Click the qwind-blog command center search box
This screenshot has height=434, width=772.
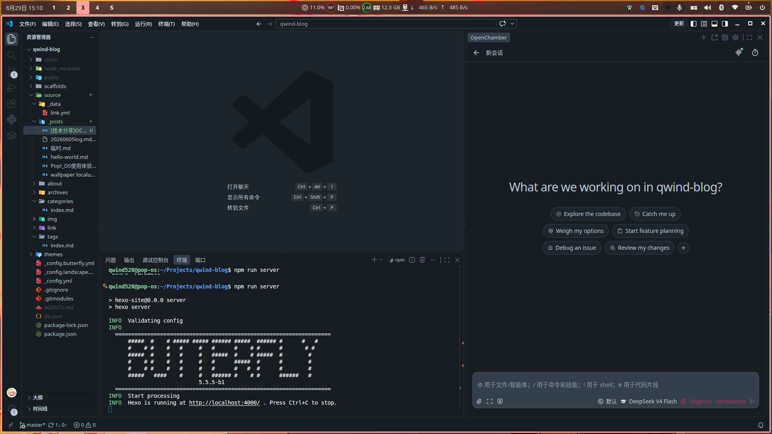[x=386, y=24]
